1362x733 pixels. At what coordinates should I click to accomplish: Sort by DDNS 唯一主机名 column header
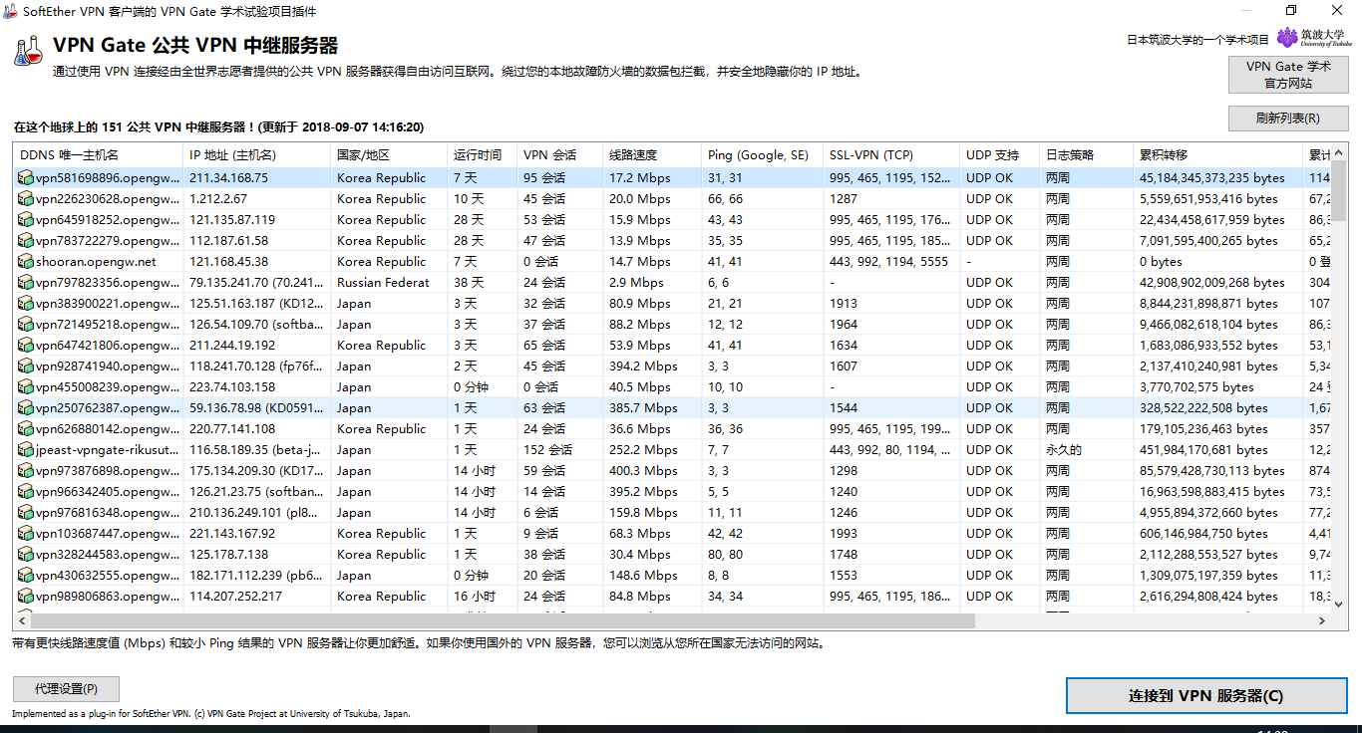[x=98, y=155]
